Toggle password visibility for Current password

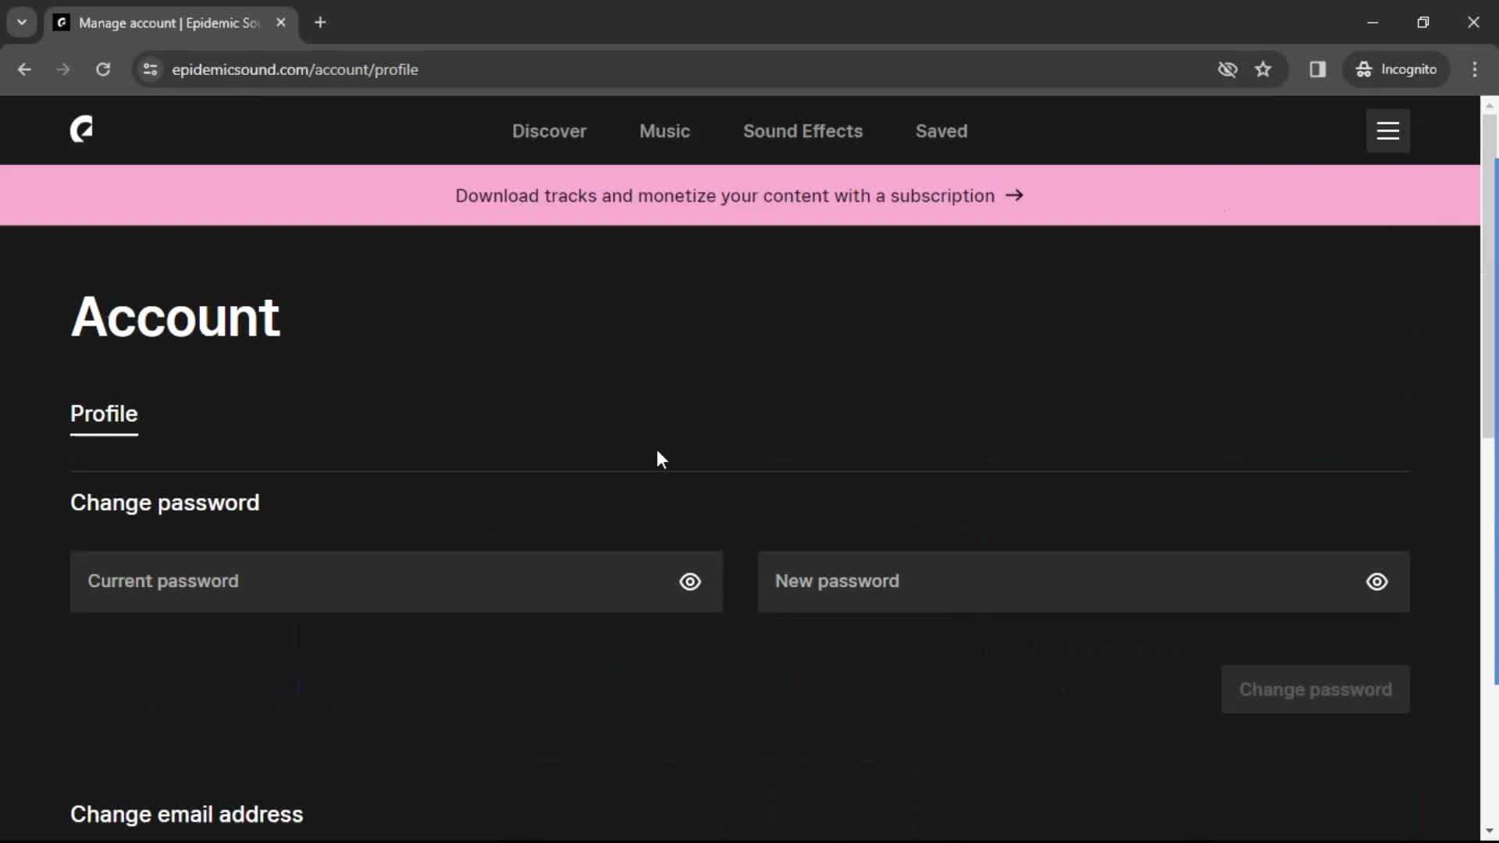pos(691,581)
